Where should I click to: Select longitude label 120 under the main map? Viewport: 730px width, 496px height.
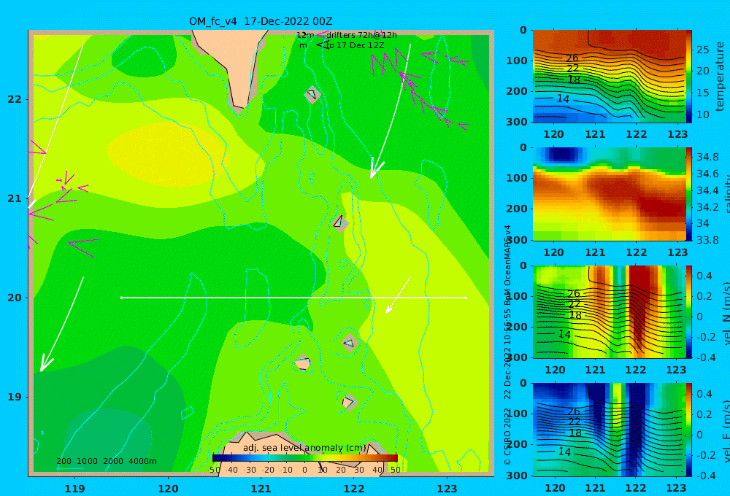168,489
